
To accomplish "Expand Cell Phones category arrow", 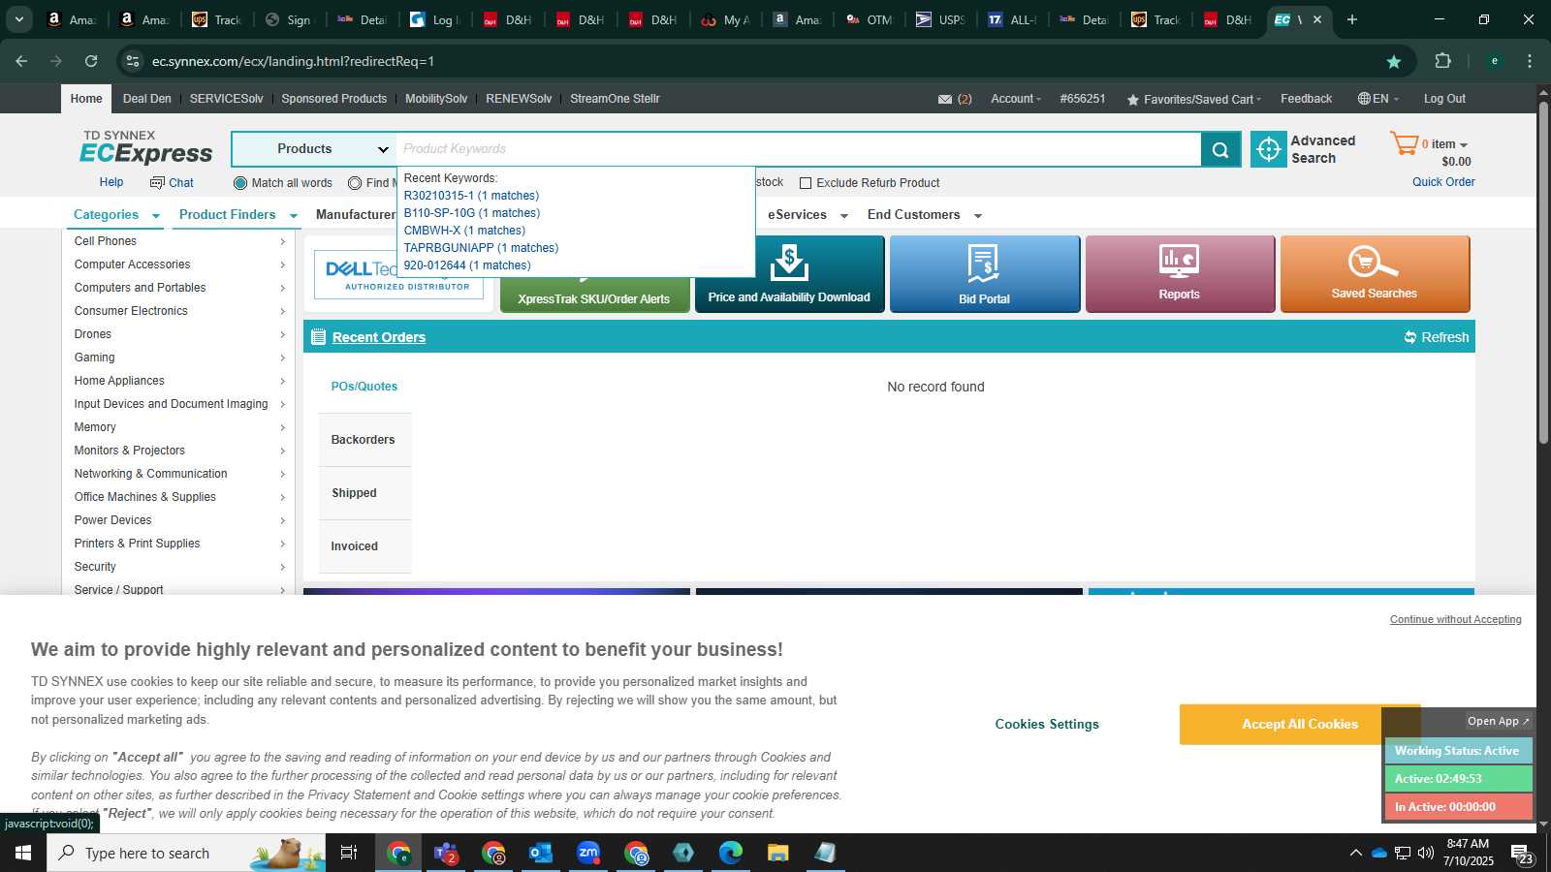I will [282, 242].
